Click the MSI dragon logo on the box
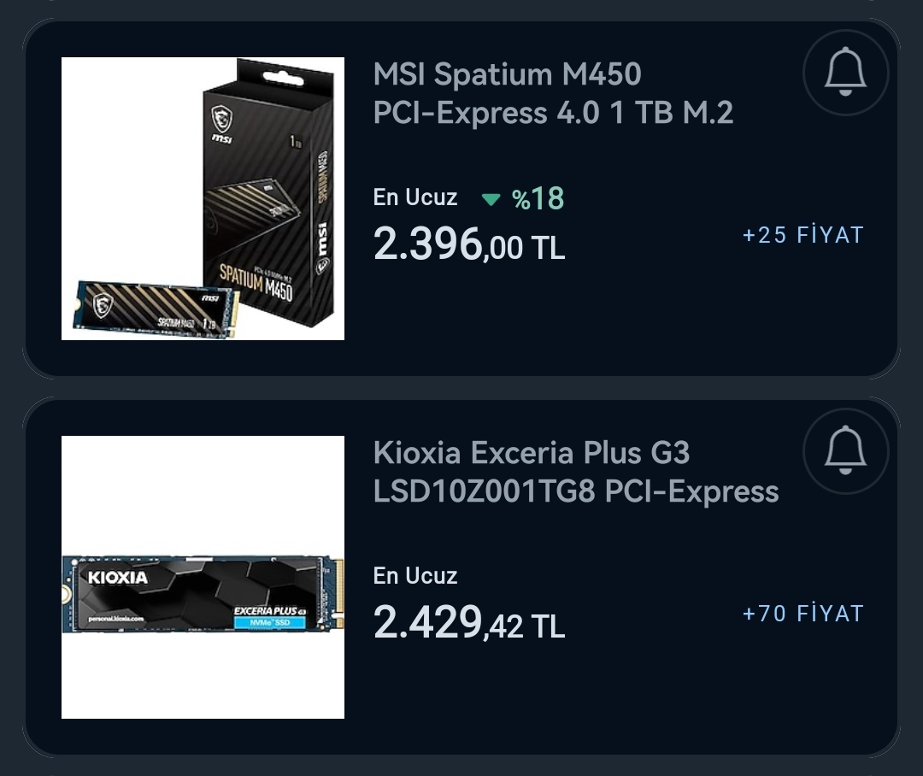Image resolution: width=923 pixels, height=776 pixels. tap(222, 118)
